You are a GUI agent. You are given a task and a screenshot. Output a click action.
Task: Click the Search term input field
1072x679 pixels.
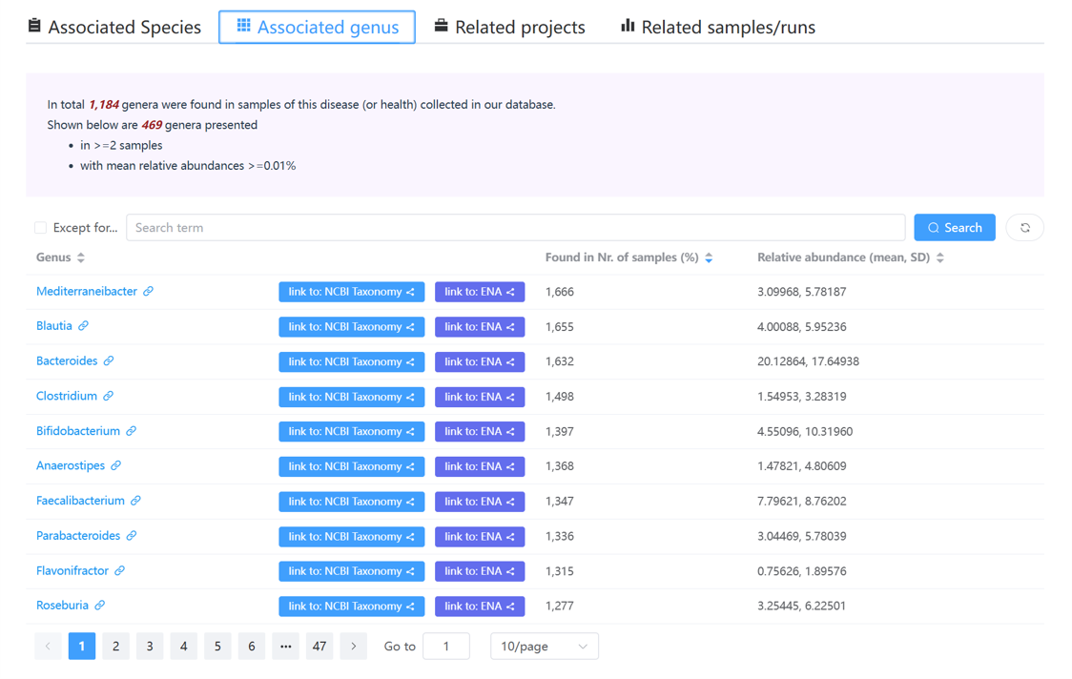pos(515,228)
